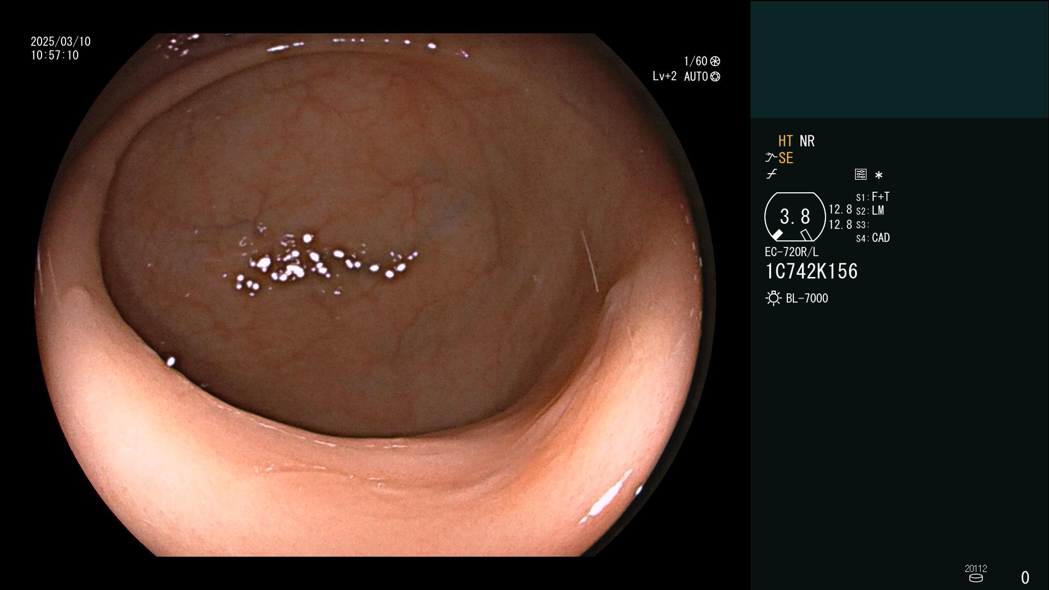Click the settings sliders icon
This screenshot has width=1049, height=590.
(861, 174)
